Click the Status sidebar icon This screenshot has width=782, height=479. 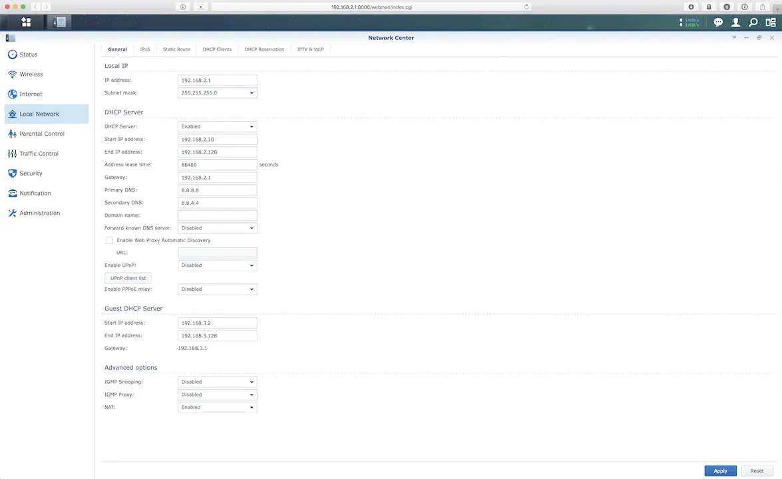(13, 55)
